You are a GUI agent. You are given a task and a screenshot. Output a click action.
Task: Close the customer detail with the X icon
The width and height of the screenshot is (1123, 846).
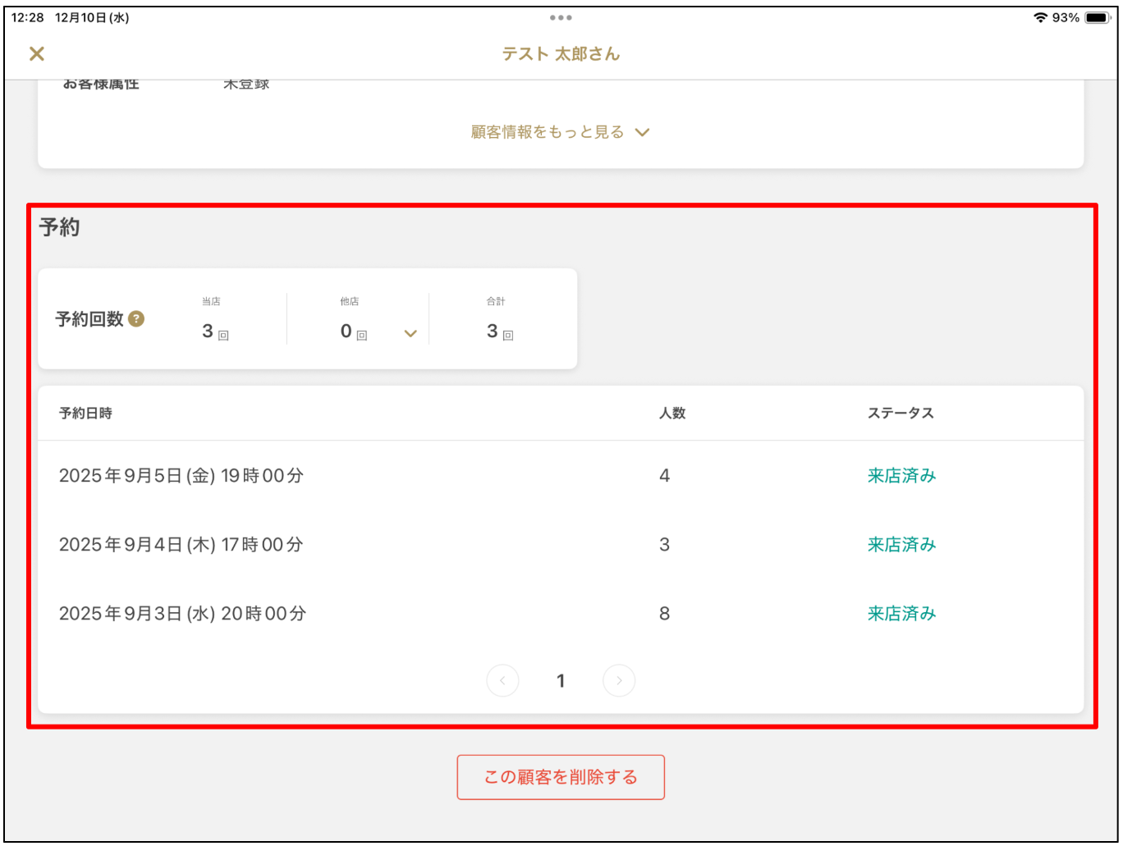tap(37, 54)
